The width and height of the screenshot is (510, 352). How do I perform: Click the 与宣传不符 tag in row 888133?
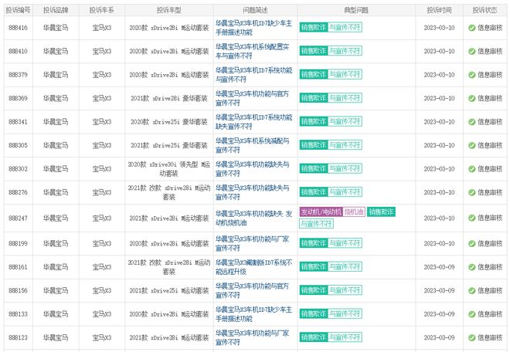pos(345,313)
